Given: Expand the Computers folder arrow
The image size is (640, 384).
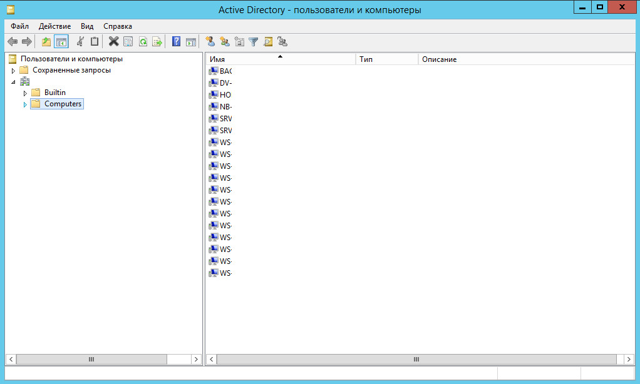Looking at the screenshot, I should pyautogui.click(x=25, y=104).
